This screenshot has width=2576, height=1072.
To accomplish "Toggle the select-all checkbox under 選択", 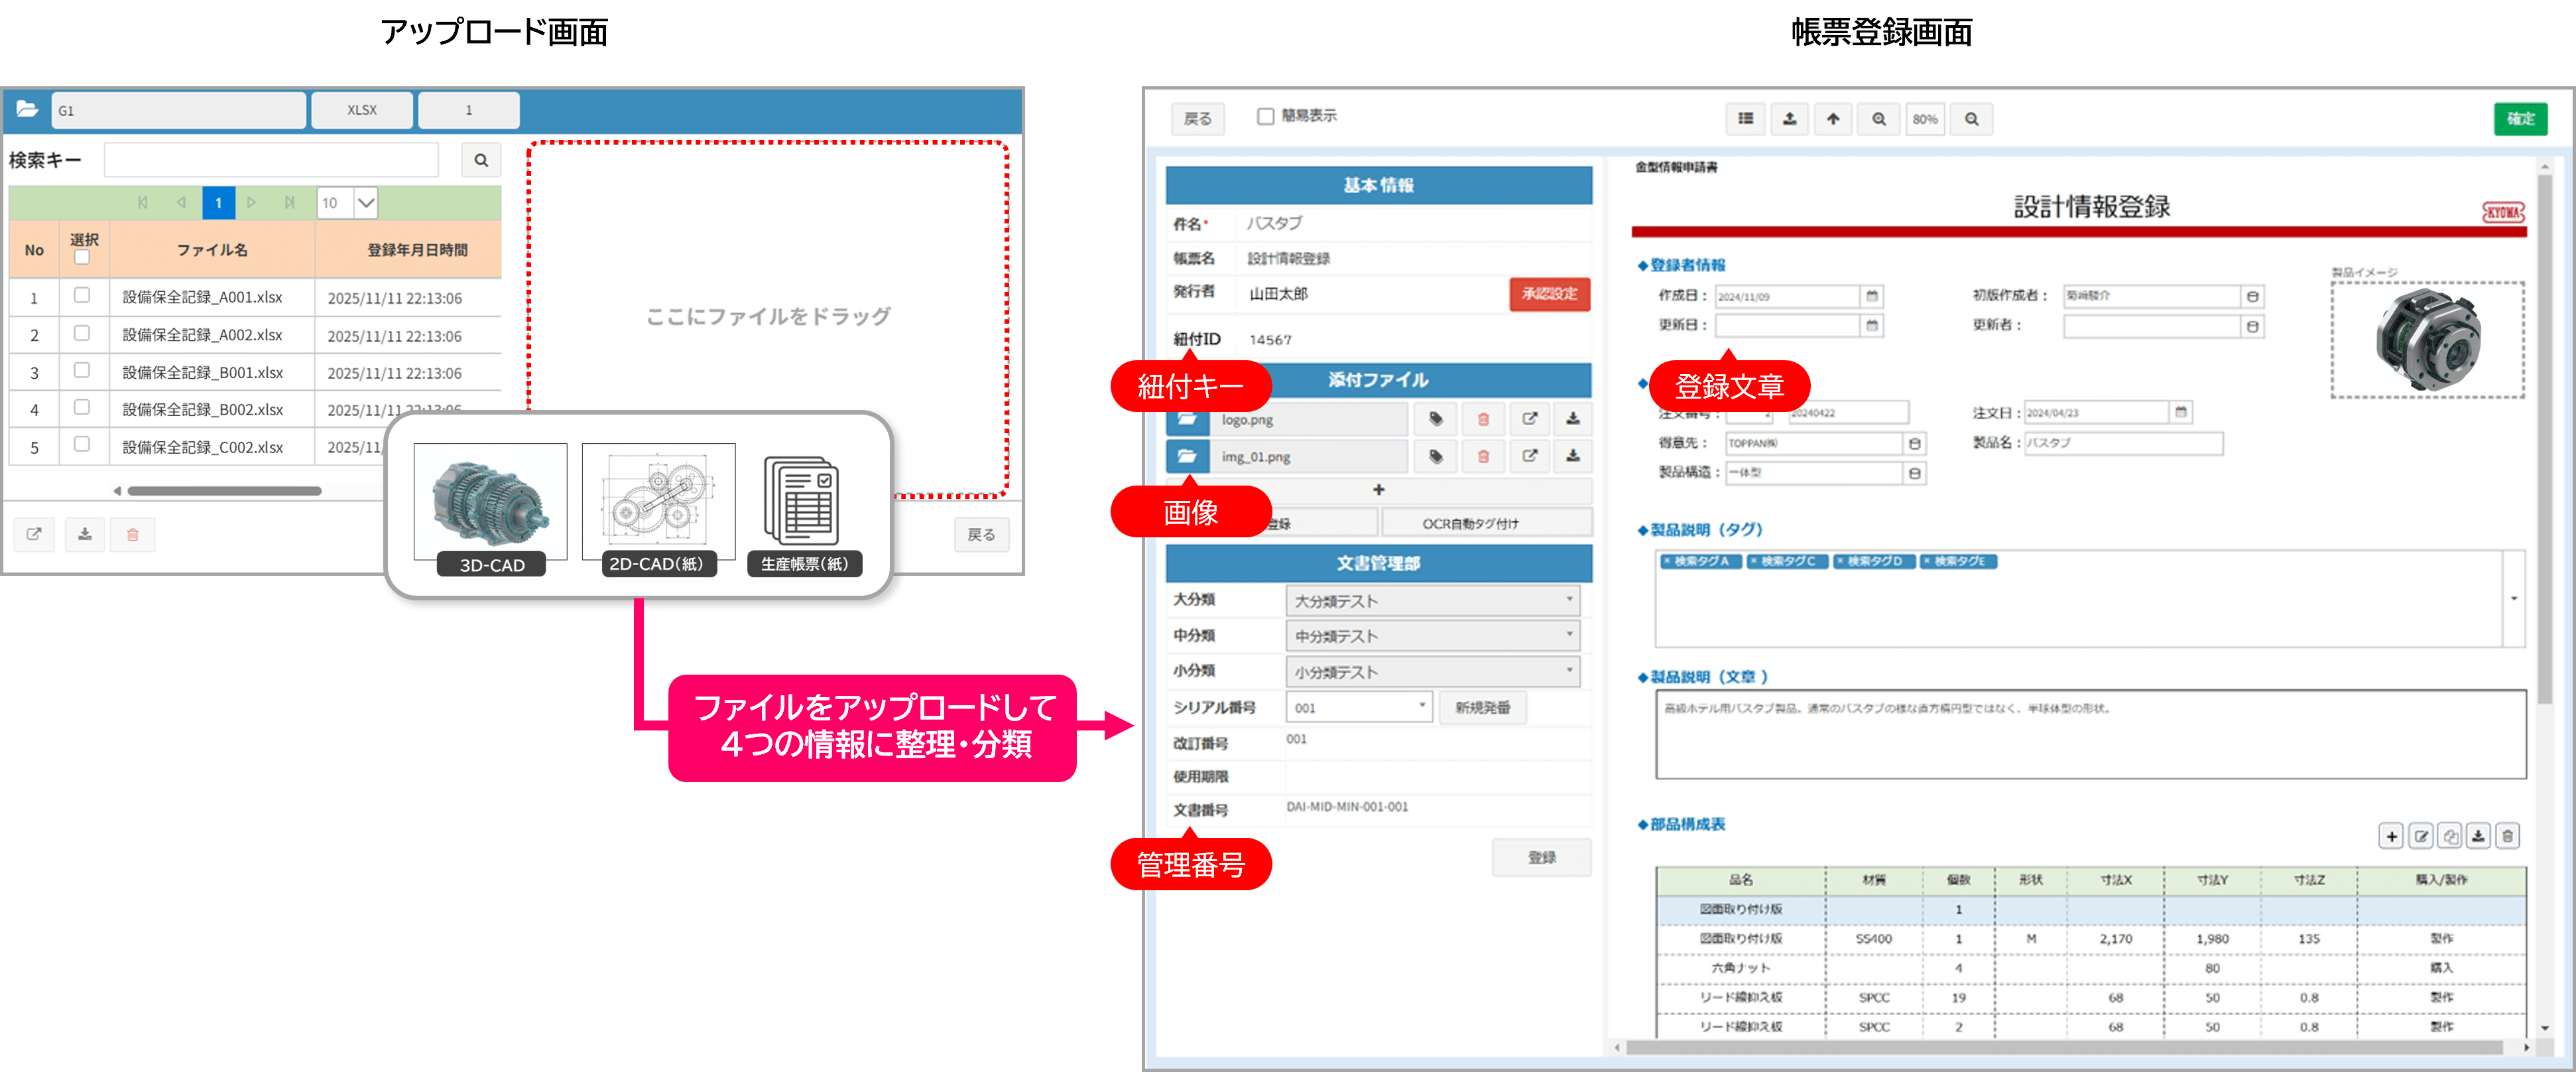I will [82, 258].
